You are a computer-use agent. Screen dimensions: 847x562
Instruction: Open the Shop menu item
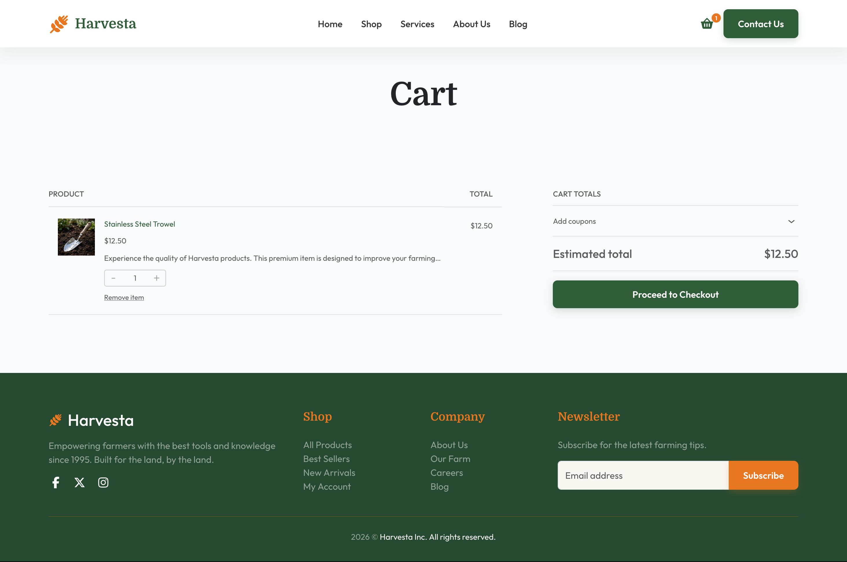click(x=371, y=24)
